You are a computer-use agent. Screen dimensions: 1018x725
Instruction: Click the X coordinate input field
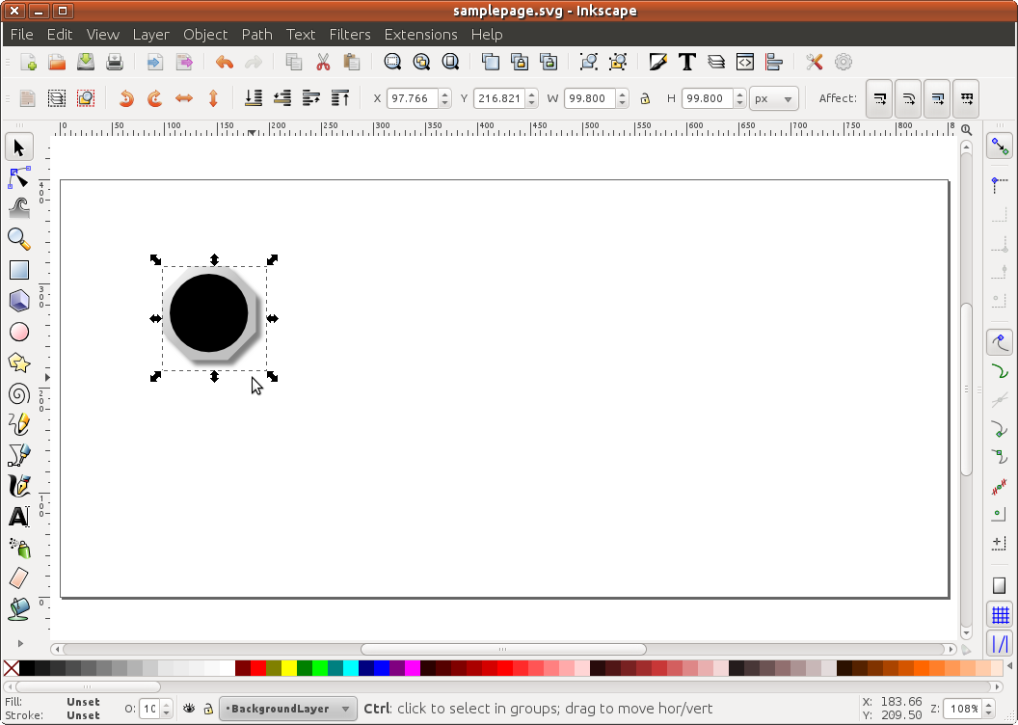click(x=412, y=98)
